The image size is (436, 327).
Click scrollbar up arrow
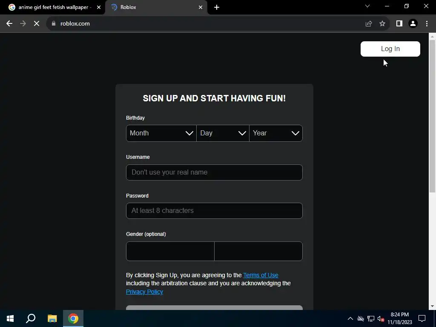[x=432, y=36]
